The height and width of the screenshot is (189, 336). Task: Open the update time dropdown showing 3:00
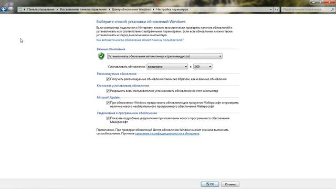coord(203,67)
